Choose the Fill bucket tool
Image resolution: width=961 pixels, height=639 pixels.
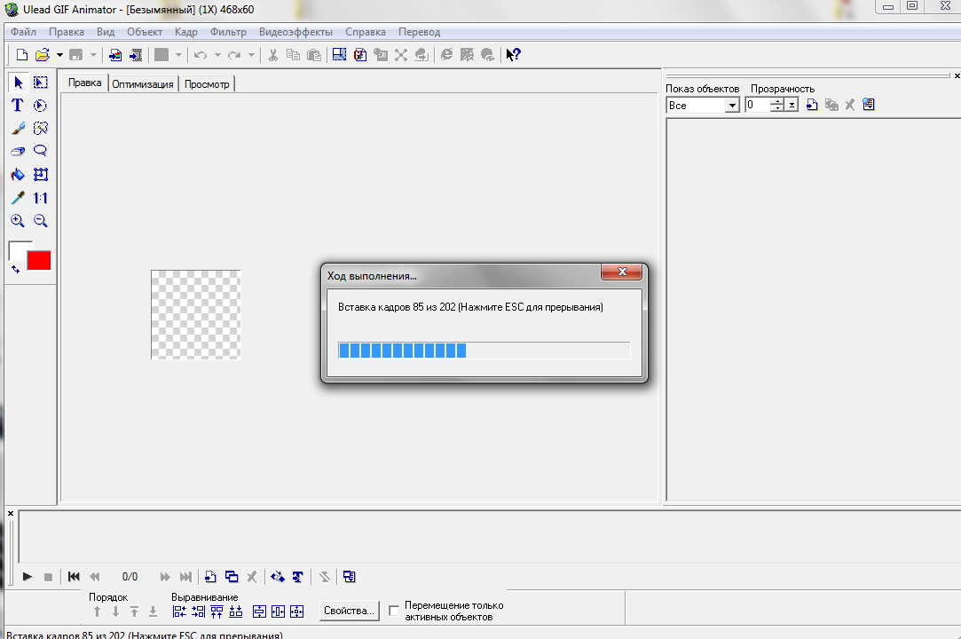coord(18,175)
